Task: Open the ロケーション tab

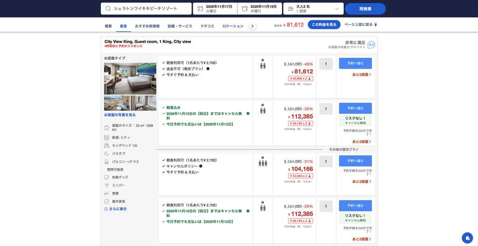Action: tap(233, 26)
